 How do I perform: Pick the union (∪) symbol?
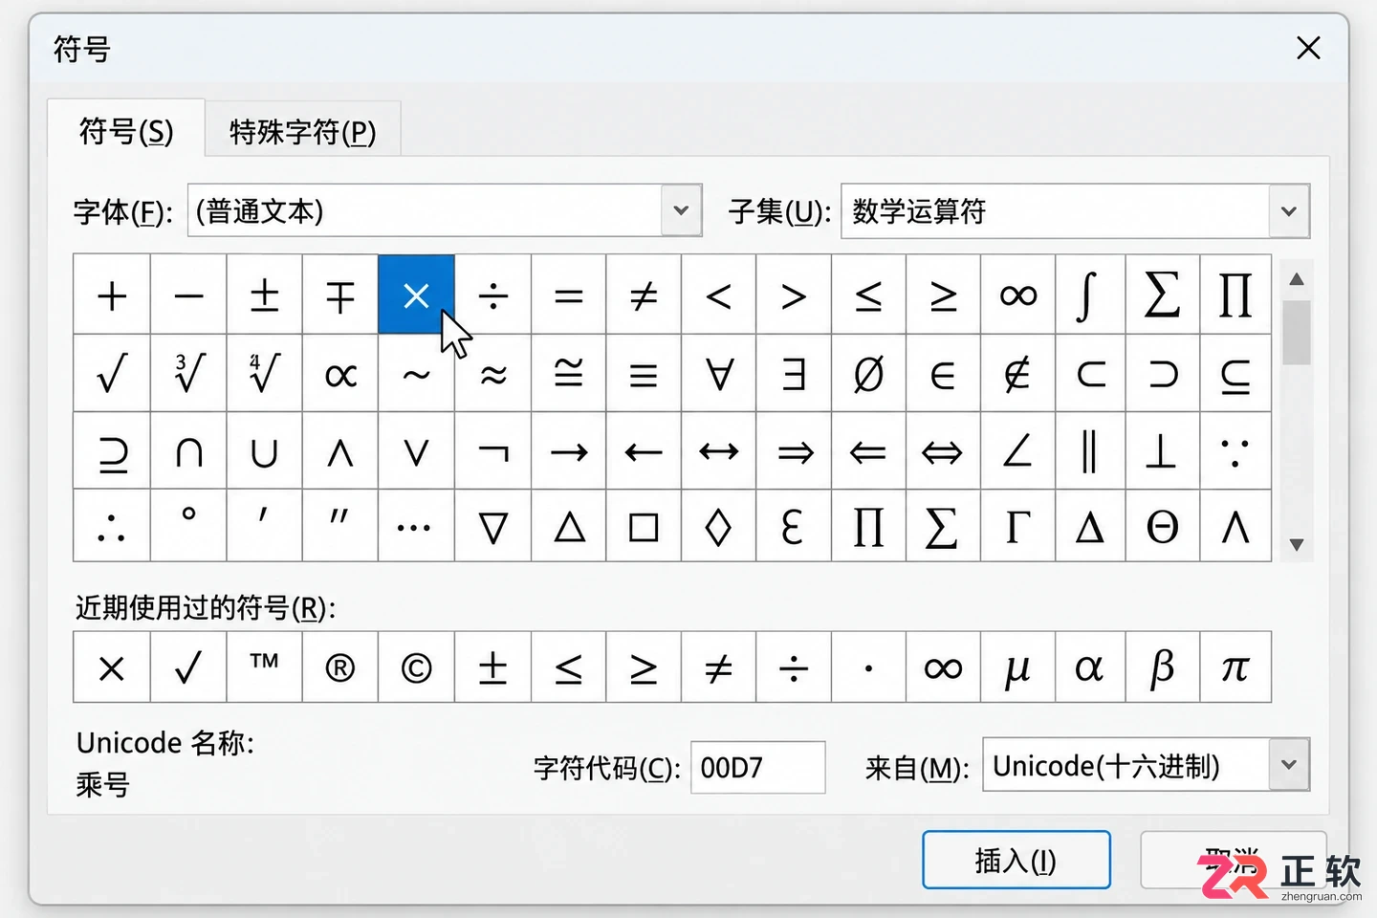pyautogui.click(x=264, y=451)
